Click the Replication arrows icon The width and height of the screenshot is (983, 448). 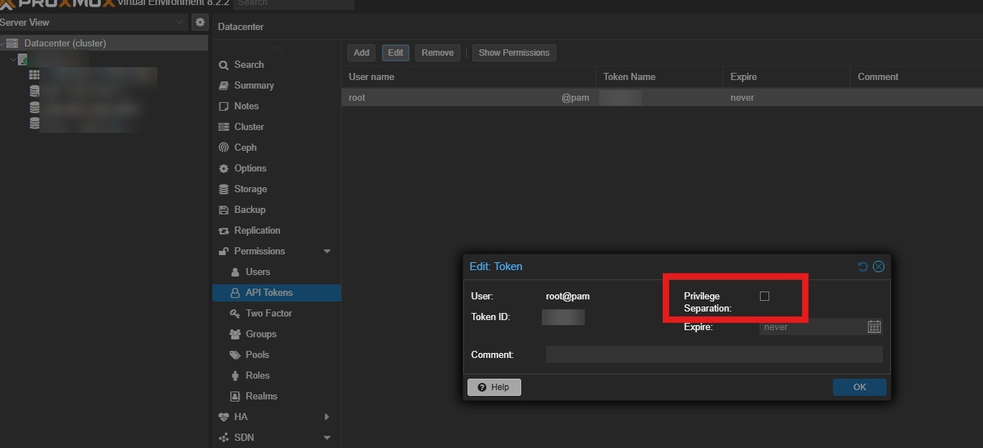[x=224, y=231]
